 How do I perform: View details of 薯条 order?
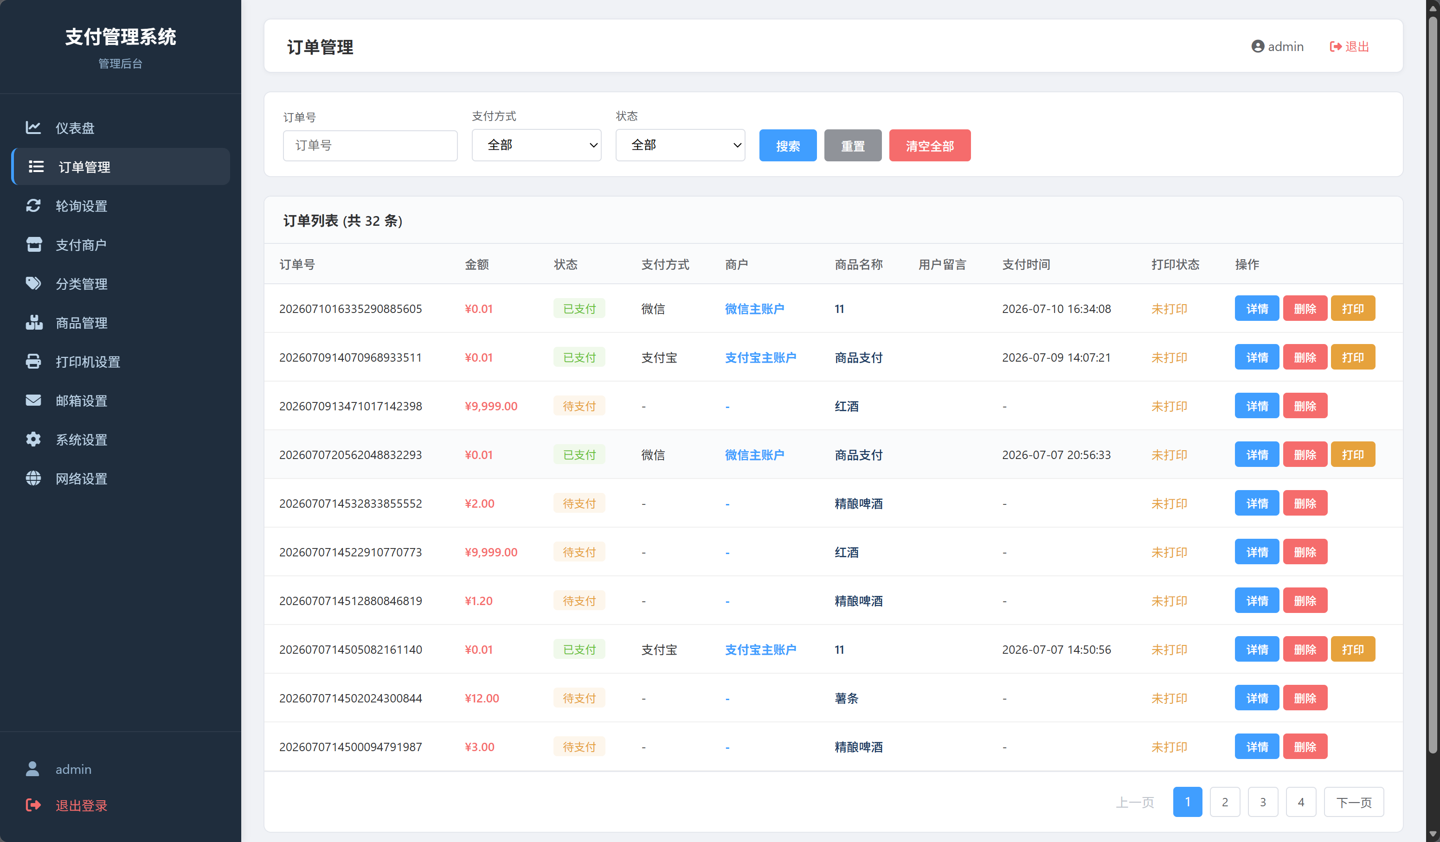coord(1257,698)
